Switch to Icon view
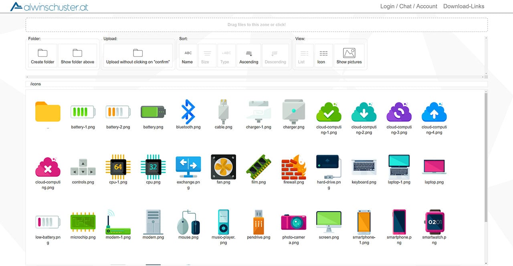This screenshot has width=513, height=266. tap(323, 55)
